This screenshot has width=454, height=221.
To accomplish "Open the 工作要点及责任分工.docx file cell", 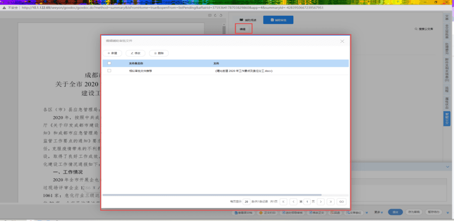I will pos(243,71).
